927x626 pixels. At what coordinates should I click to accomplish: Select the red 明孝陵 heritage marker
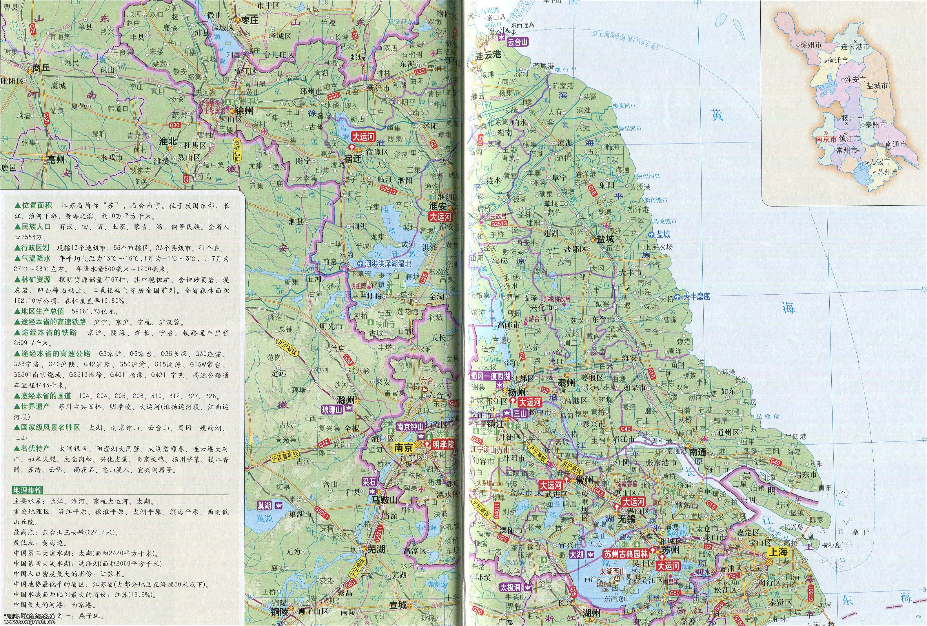click(443, 444)
